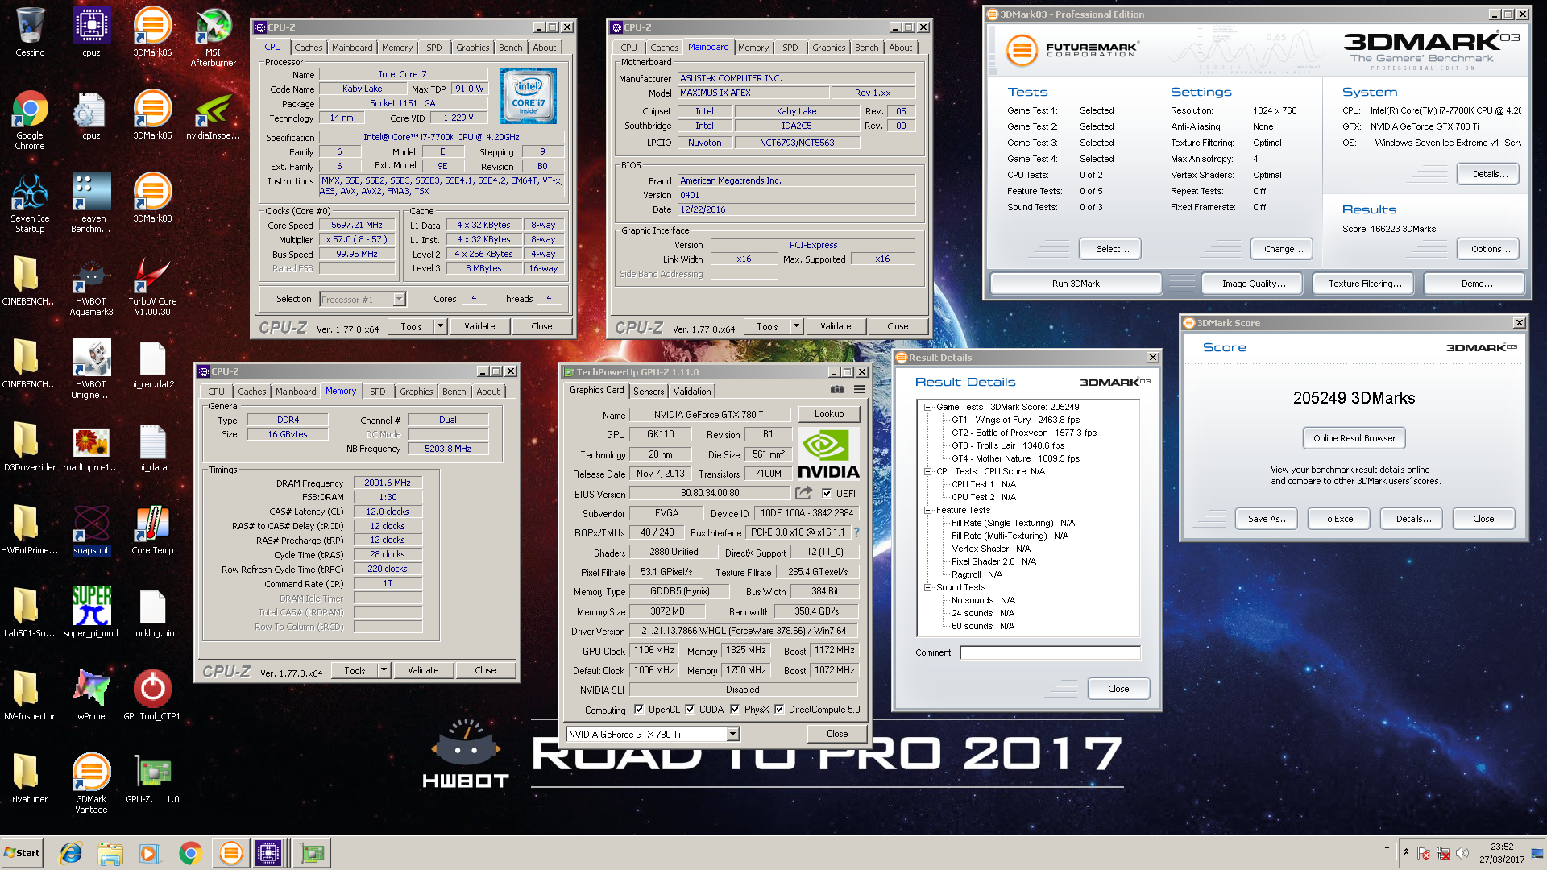
Task: Collapse the Sound Tests tree node
Action: pos(928,588)
